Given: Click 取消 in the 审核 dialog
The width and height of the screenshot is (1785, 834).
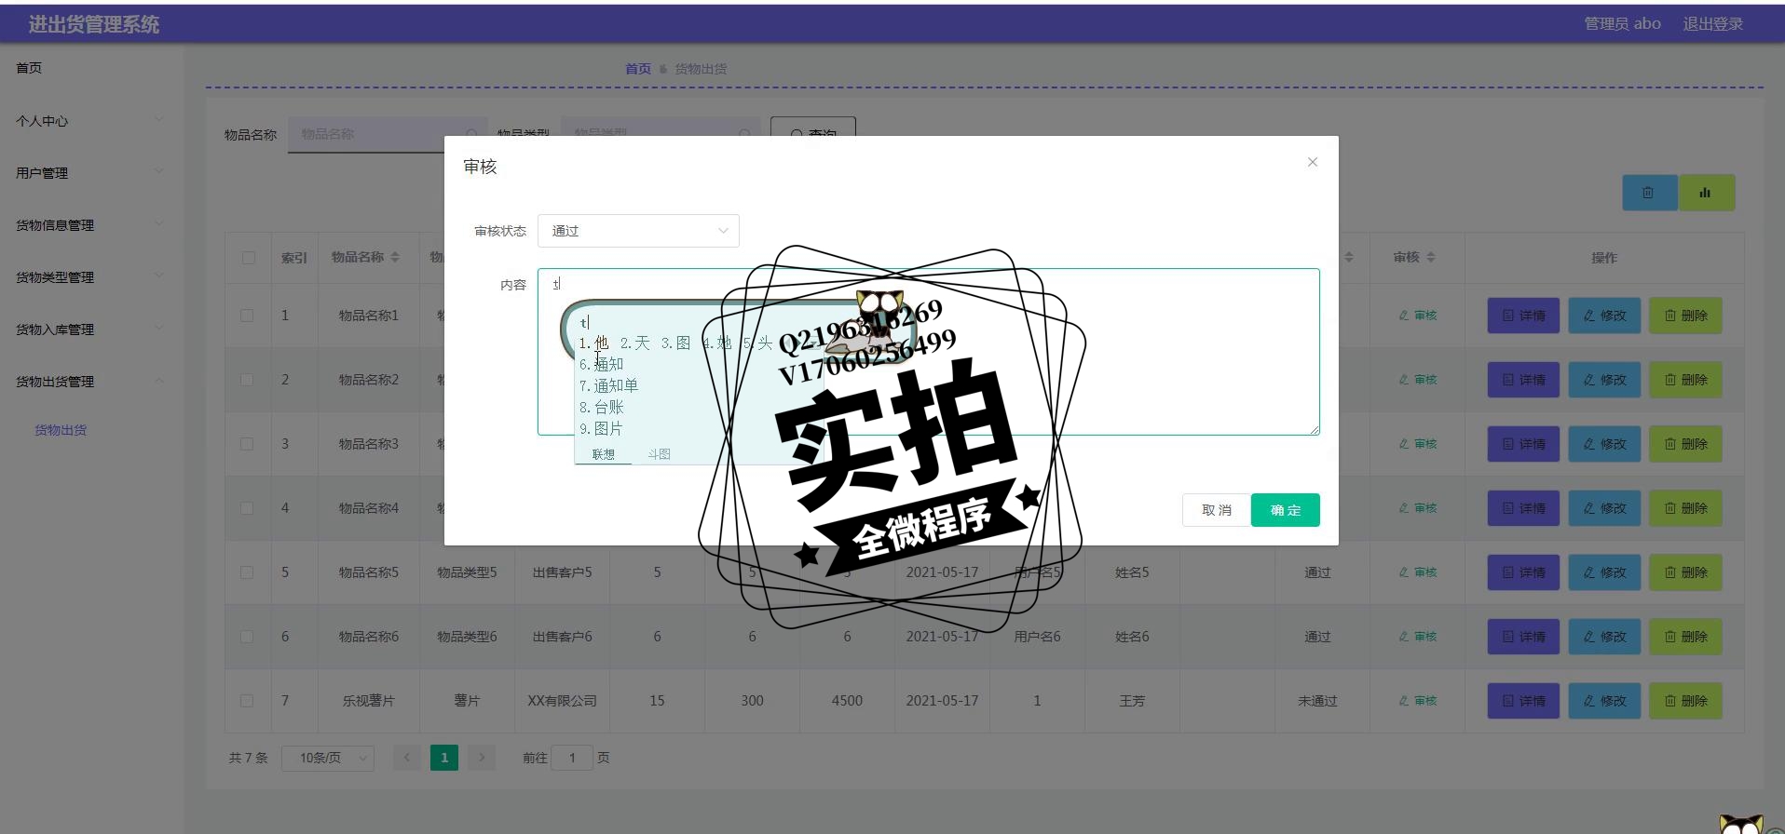Looking at the screenshot, I should click(x=1217, y=510).
